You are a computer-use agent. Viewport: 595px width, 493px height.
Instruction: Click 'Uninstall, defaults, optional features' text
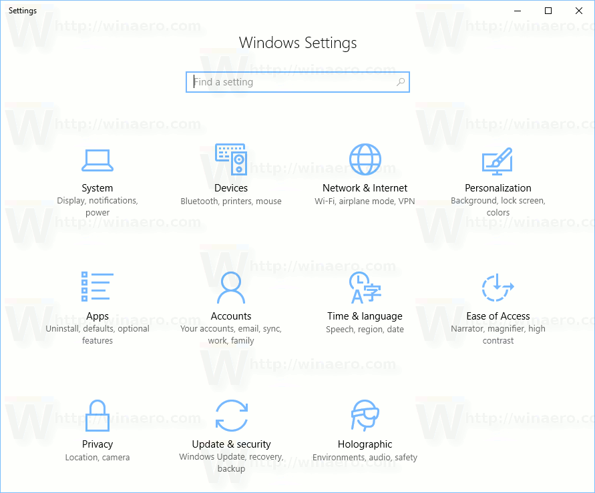[97, 335]
